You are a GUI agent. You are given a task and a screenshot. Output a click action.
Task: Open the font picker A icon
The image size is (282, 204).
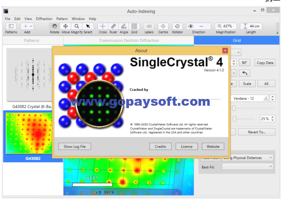coord(265,98)
